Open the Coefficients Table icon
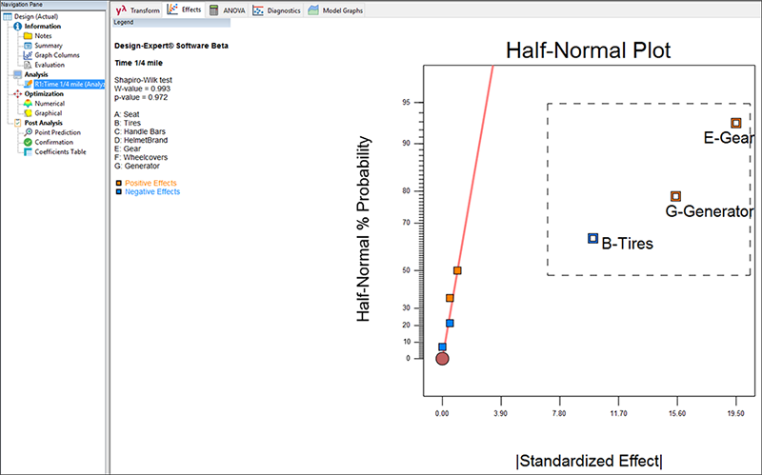 tap(28, 151)
